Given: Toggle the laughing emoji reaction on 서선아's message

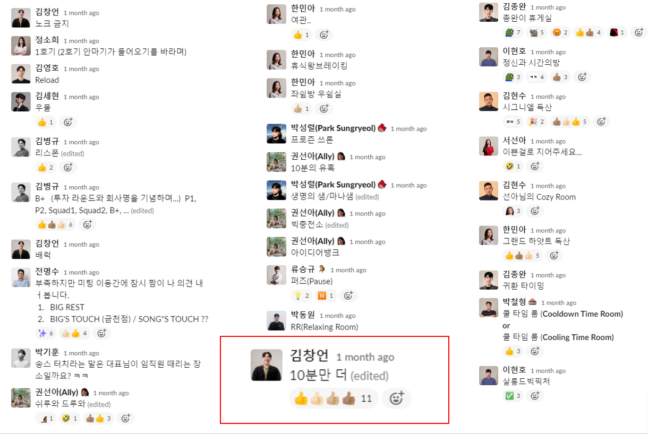Looking at the screenshot, I should point(513,166).
